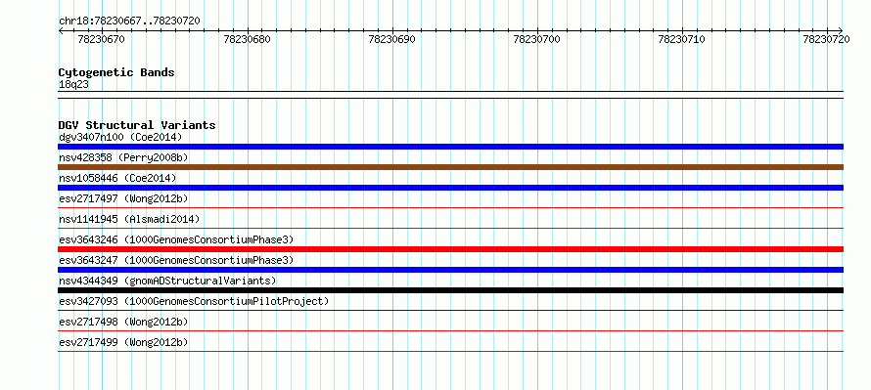
Task: Click the black nsv4344349 variant bar
Action: [x=450, y=290]
